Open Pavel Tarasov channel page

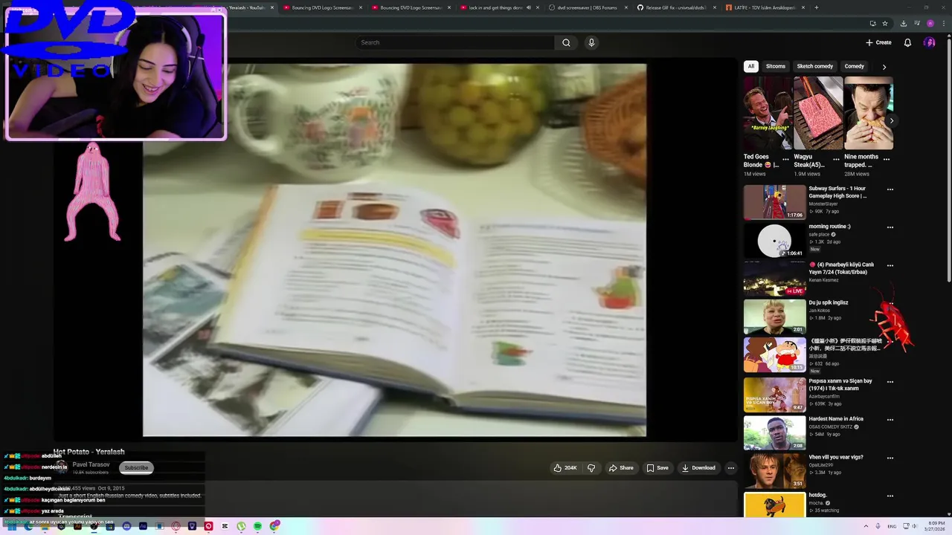click(x=91, y=464)
